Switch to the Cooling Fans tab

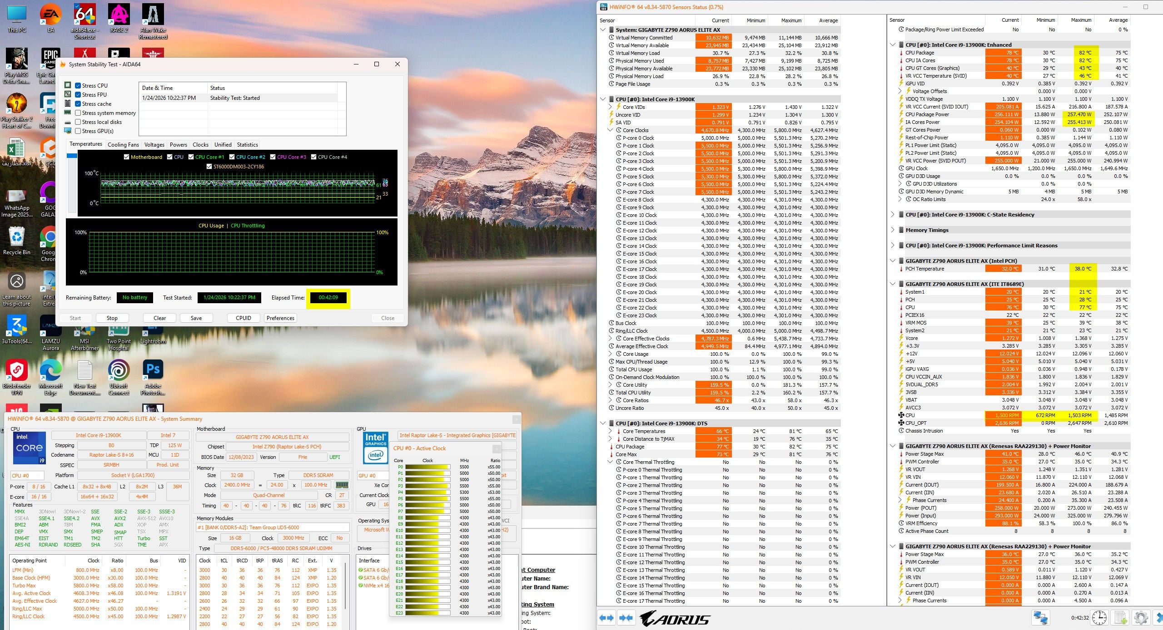click(x=123, y=145)
